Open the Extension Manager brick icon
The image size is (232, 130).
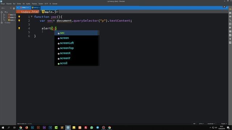230,13
